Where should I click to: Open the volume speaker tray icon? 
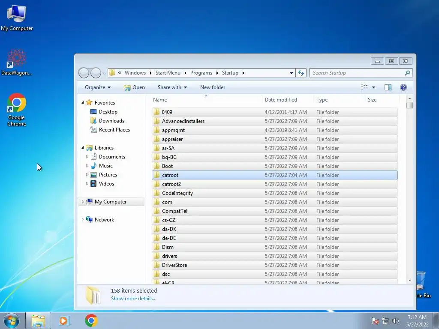(x=396, y=321)
